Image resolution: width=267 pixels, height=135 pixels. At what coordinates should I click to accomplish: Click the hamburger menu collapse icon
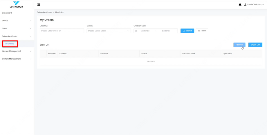[39, 5]
